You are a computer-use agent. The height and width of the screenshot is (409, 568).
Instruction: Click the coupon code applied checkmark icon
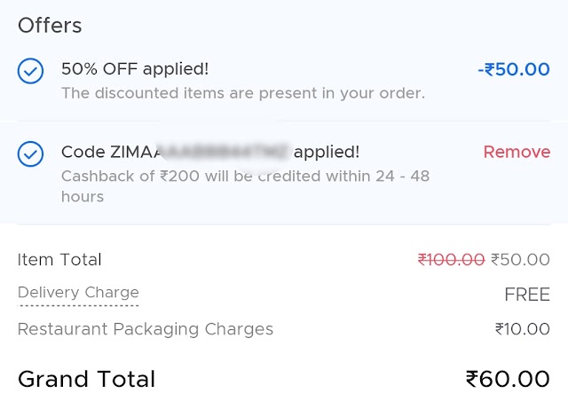30,154
